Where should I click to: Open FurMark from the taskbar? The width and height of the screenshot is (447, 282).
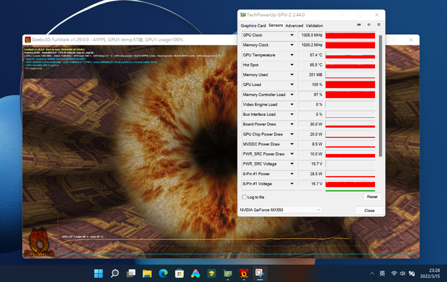click(244, 273)
